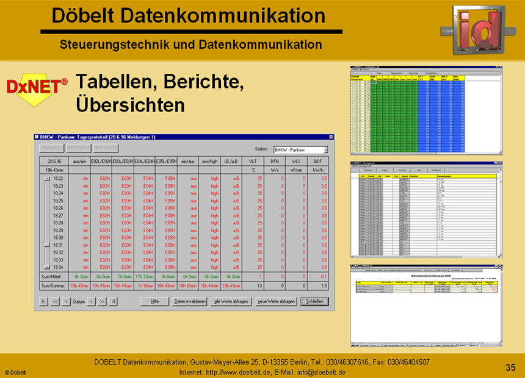Click the red id company logo
This screenshot has height=378, width=525.
click(478, 29)
